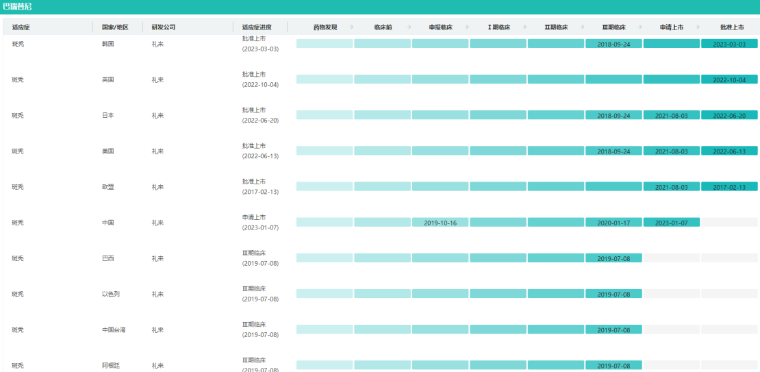Click 礼来 company in the 英国 row
760x372 pixels.
click(x=157, y=79)
